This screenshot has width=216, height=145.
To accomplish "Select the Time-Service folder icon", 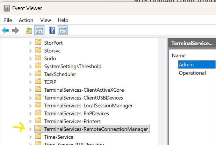I will 38,136.
